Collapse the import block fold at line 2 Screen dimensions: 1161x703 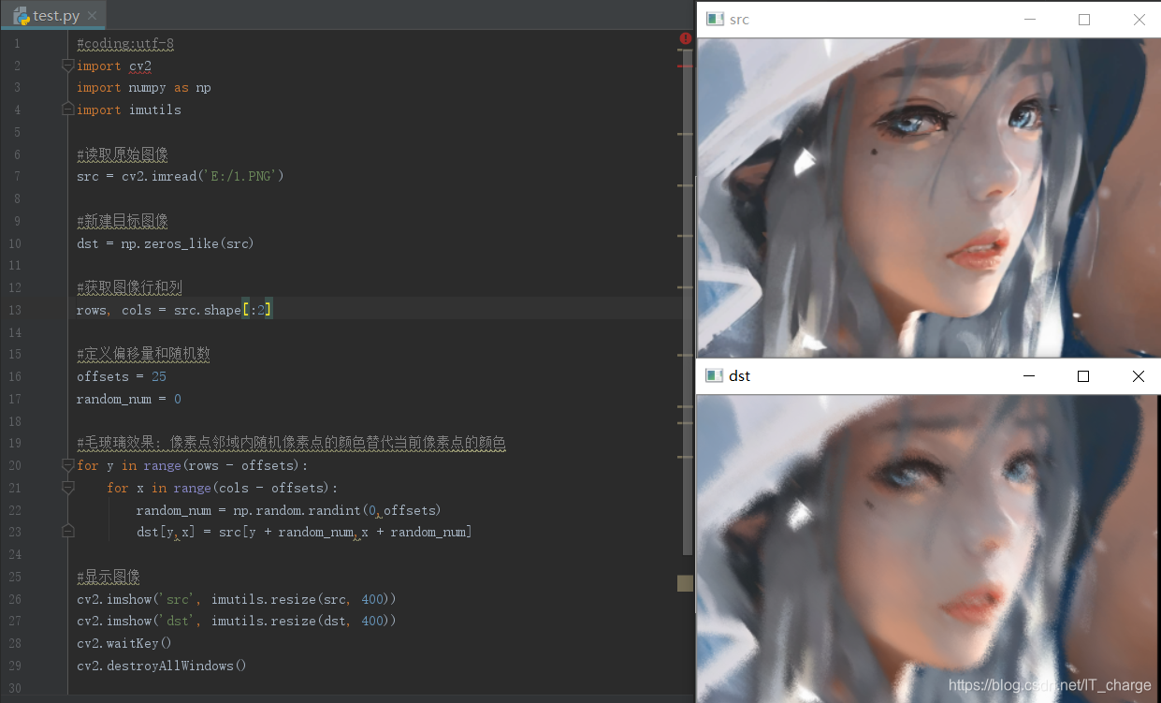point(67,66)
